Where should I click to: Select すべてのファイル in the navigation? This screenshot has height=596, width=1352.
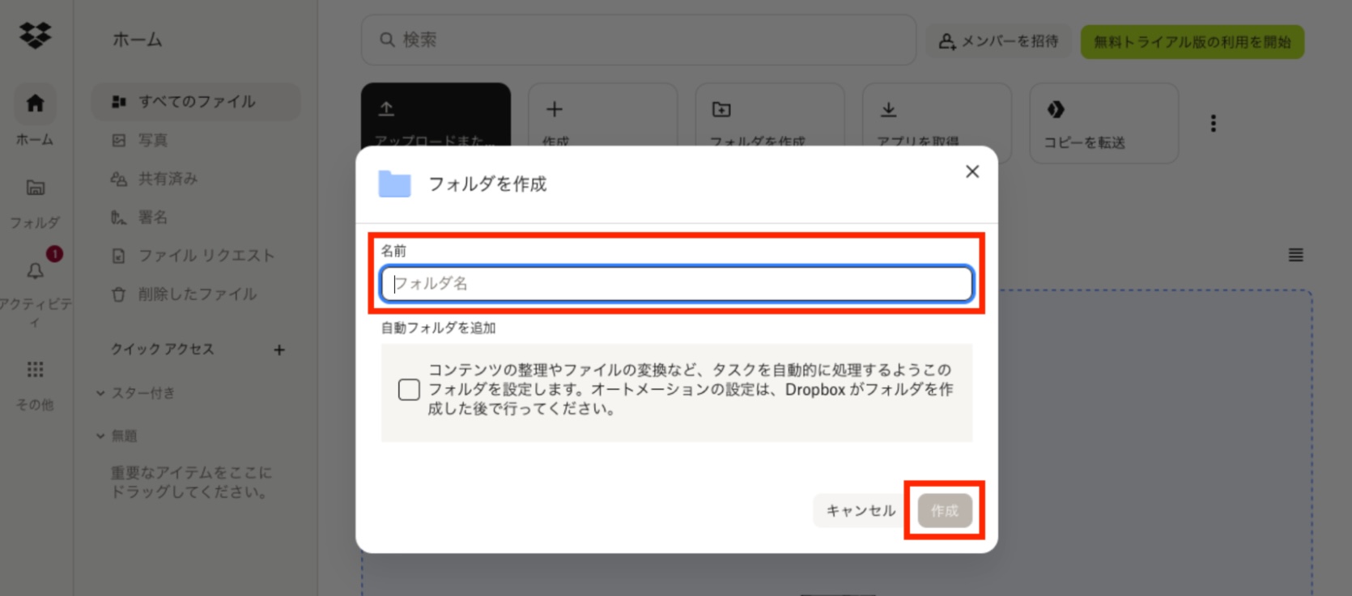click(196, 102)
